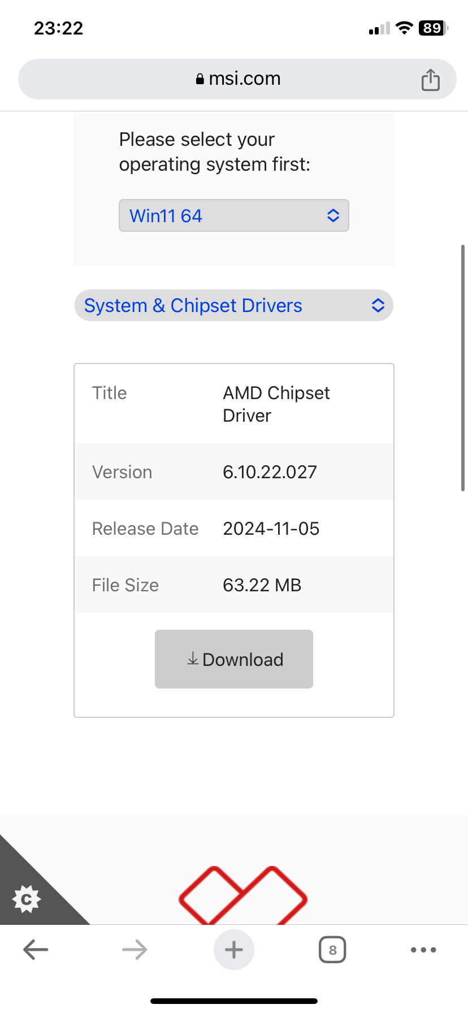This screenshot has width=468, height=1013.
Task: Download the AMD Chipset Driver
Action: 234,659
